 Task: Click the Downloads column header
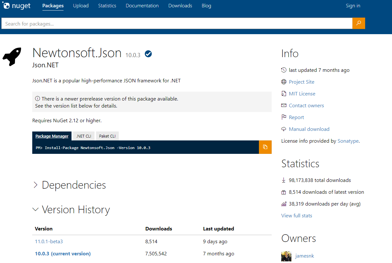(x=159, y=229)
